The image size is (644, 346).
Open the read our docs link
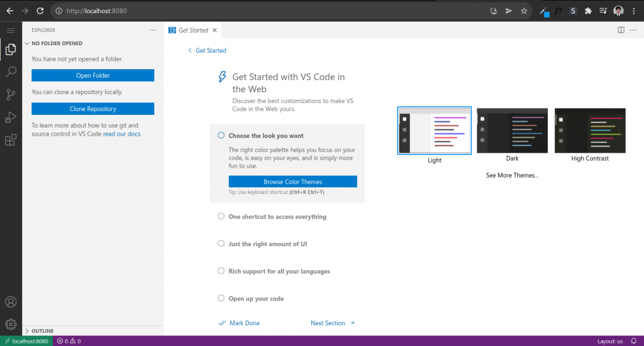pos(121,134)
